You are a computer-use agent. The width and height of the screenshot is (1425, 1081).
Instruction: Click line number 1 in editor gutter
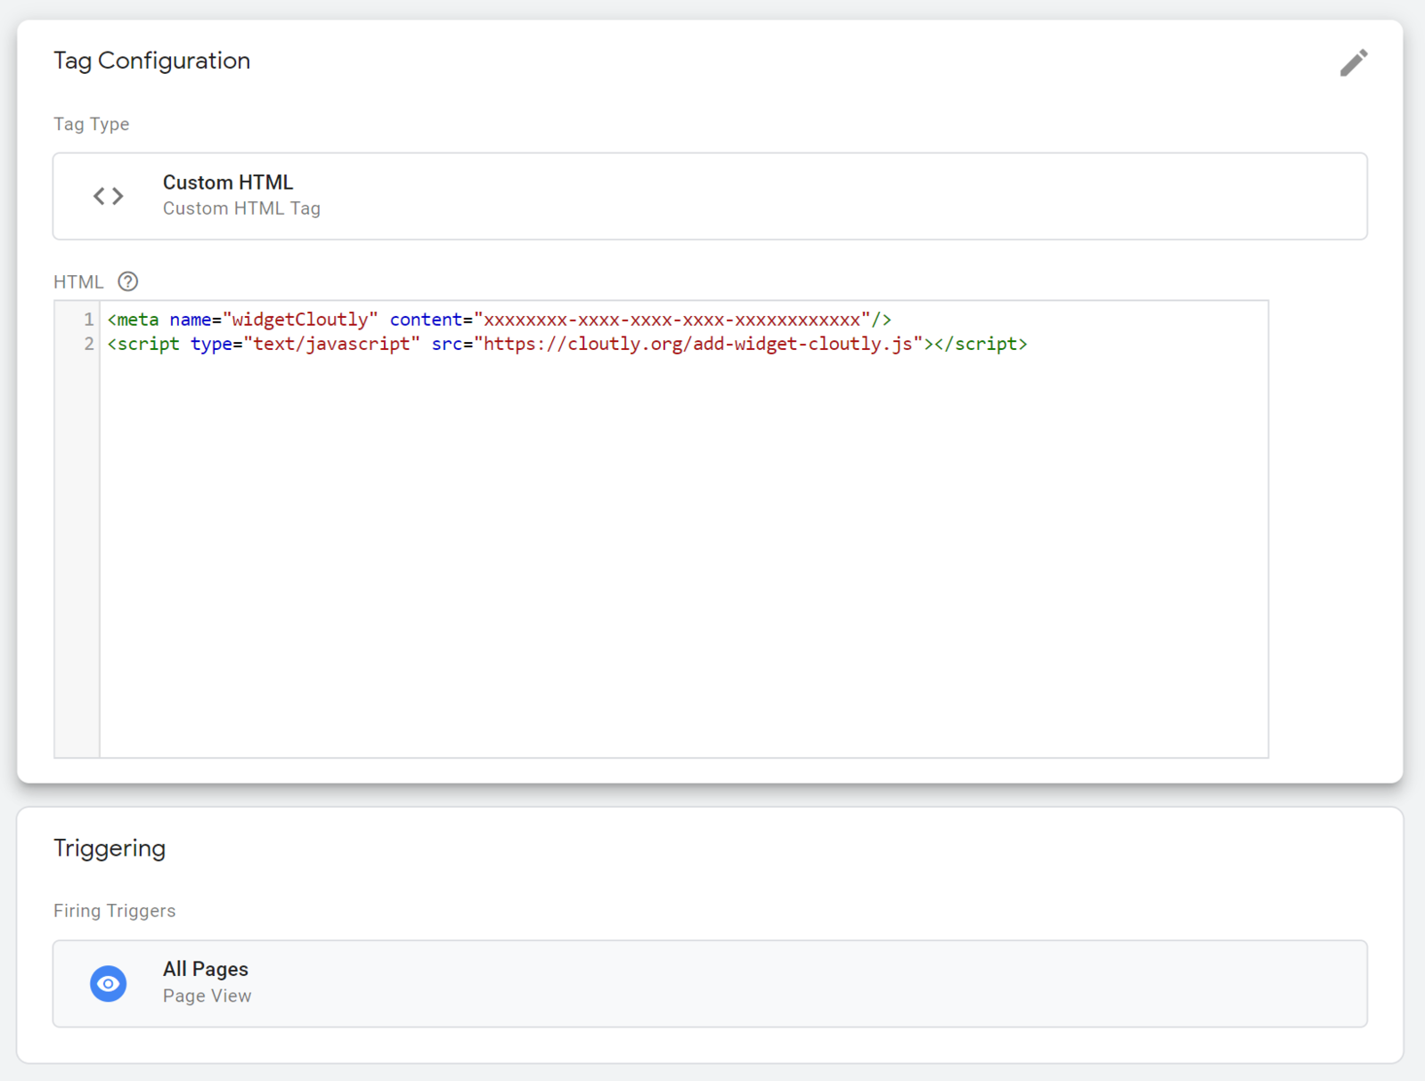click(x=88, y=320)
